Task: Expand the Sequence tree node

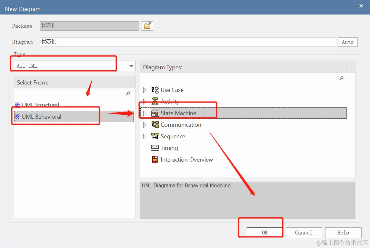Action: coord(145,136)
